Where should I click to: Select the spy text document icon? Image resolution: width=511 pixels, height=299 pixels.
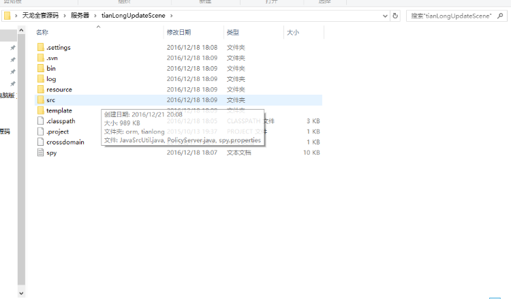(x=40, y=153)
